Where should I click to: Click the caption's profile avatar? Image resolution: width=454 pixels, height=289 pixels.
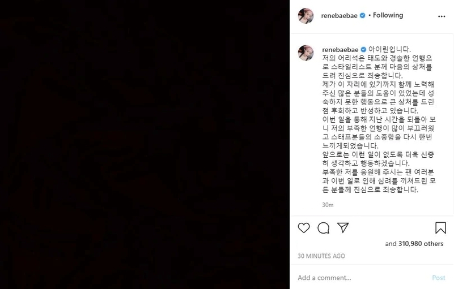[x=306, y=53]
